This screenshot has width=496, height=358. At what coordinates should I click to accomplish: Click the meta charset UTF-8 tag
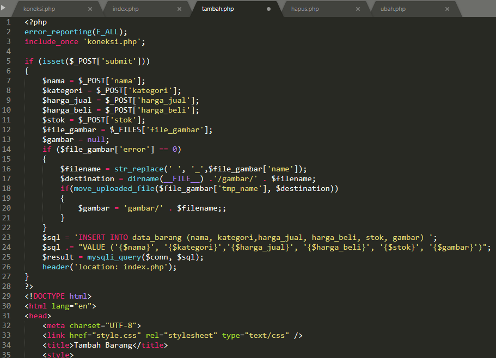(91, 326)
